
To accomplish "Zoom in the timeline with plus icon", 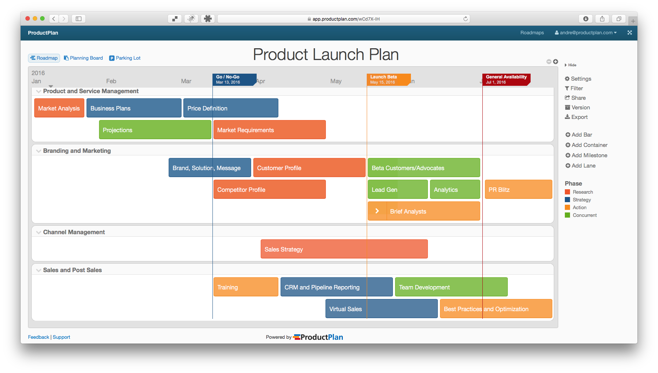I will click(x=556, y=61).
